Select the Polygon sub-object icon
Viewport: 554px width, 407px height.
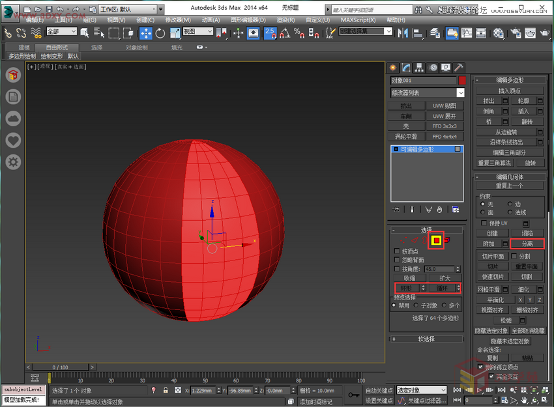tap(436, 240)
